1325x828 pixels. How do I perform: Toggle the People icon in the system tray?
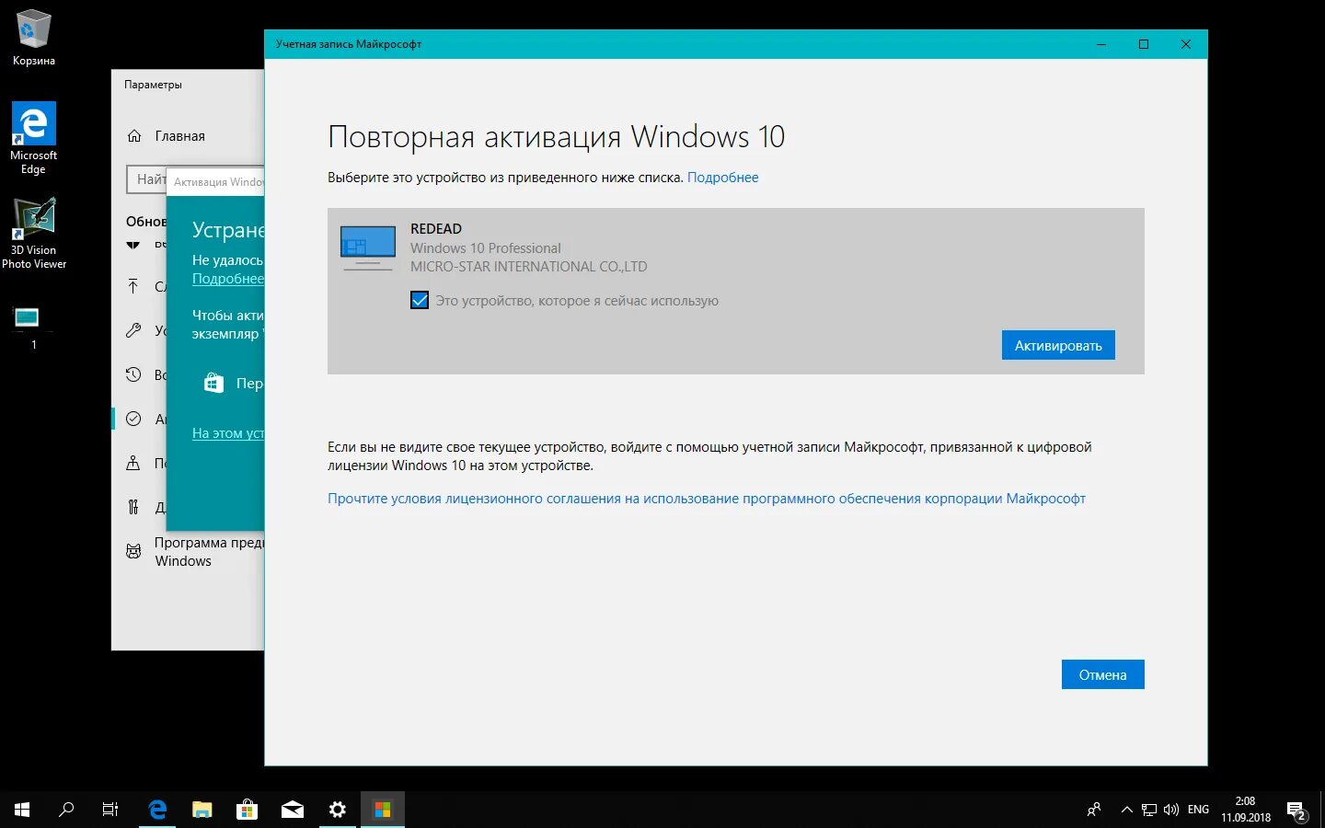pos(1093,809)
